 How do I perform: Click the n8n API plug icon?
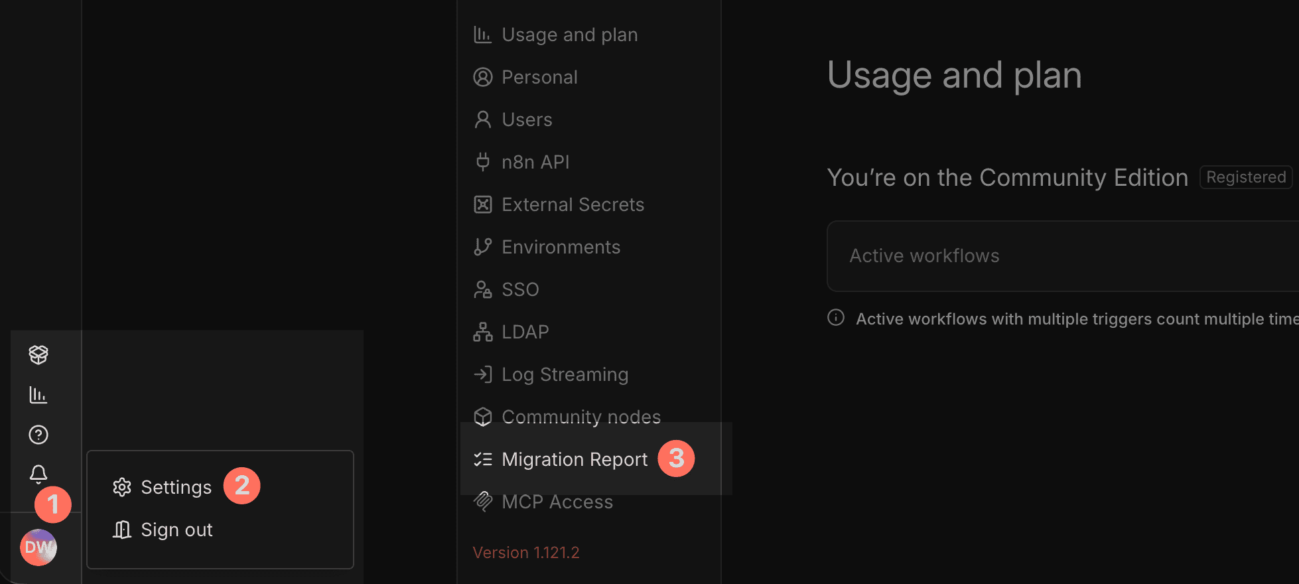pos(482,161)
